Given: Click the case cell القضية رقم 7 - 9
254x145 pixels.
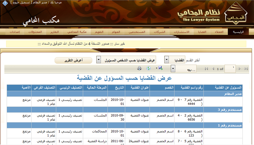Looking at the screenshot, I should click(x=189, y=102).
